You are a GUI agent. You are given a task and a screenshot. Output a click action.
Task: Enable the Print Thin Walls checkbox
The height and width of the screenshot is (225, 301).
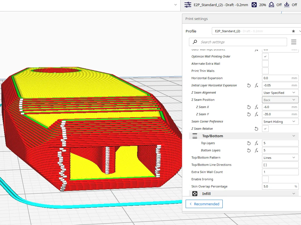click(265, 71)
